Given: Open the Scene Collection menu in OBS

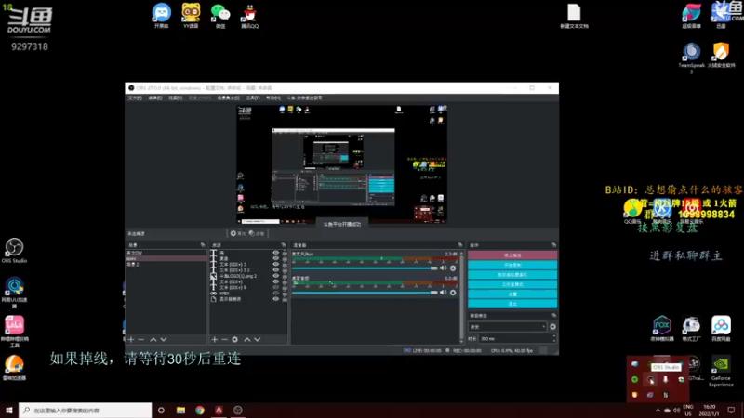Looking at the screenshot, I should 228,98.
